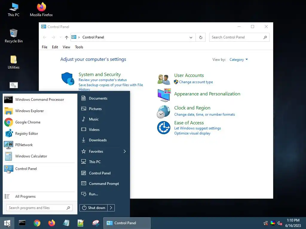Image resolution: width=306 pixels, height=229 pixels.
Task: Click the colorful display tray icon
Action: (273, 223)
